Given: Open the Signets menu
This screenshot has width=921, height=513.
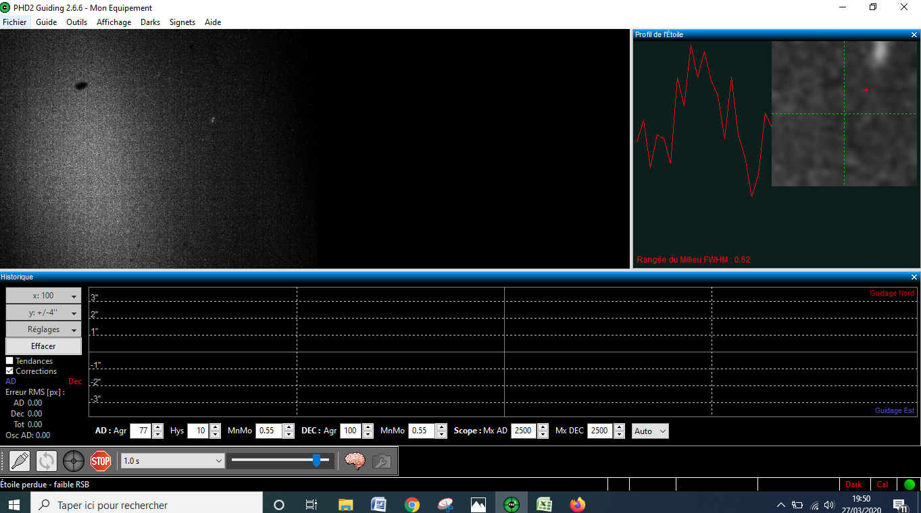Looking at the screenshot, I should coord(182,22).
